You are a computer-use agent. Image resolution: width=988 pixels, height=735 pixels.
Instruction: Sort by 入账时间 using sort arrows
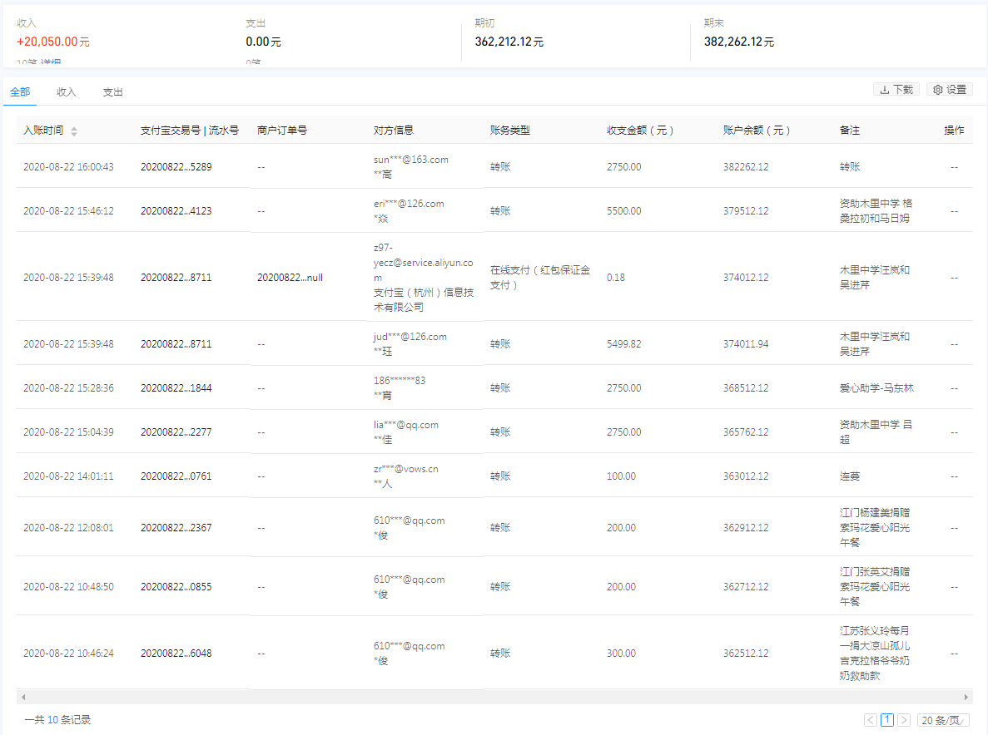(x=73, y=131)
